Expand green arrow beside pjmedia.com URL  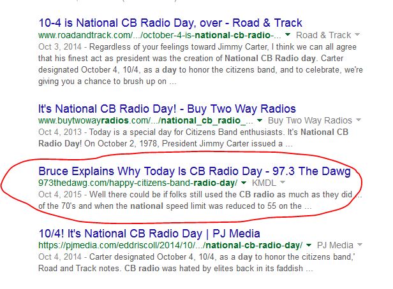pyautogui.click(x=309, y=245)
